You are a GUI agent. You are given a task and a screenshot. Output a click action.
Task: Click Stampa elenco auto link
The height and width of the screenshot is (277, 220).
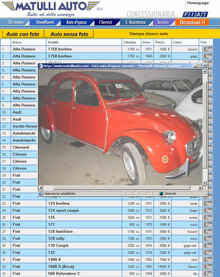(149, 34)
